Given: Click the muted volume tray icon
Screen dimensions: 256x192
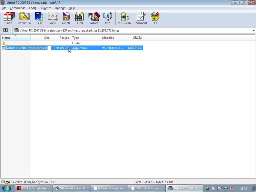Looking at the screenshot, I should point(231,188).
